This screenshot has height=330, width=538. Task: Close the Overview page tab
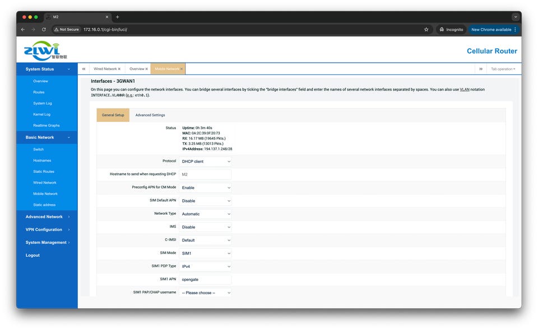(x=146, y=69)
